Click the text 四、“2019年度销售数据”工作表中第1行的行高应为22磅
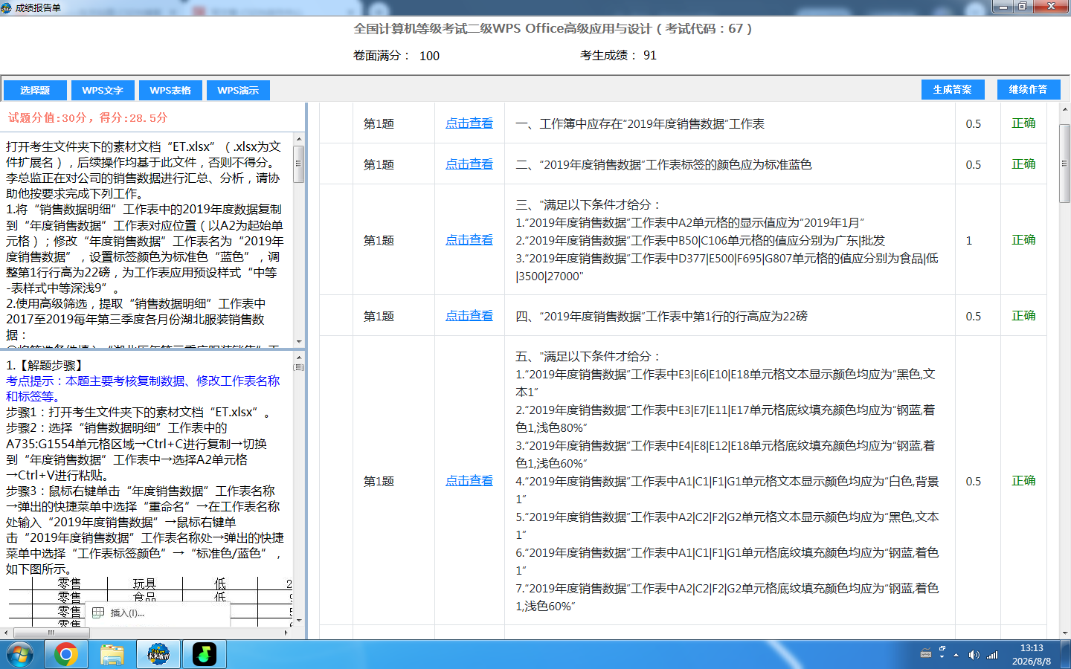 click(661, 316)
